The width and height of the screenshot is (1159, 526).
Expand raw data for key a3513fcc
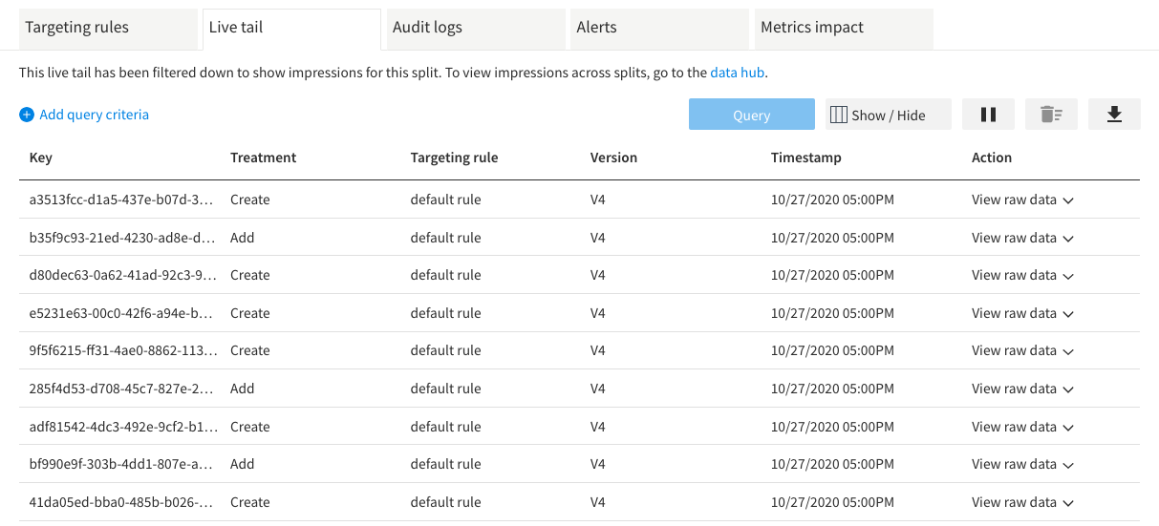coord(1022,200)
